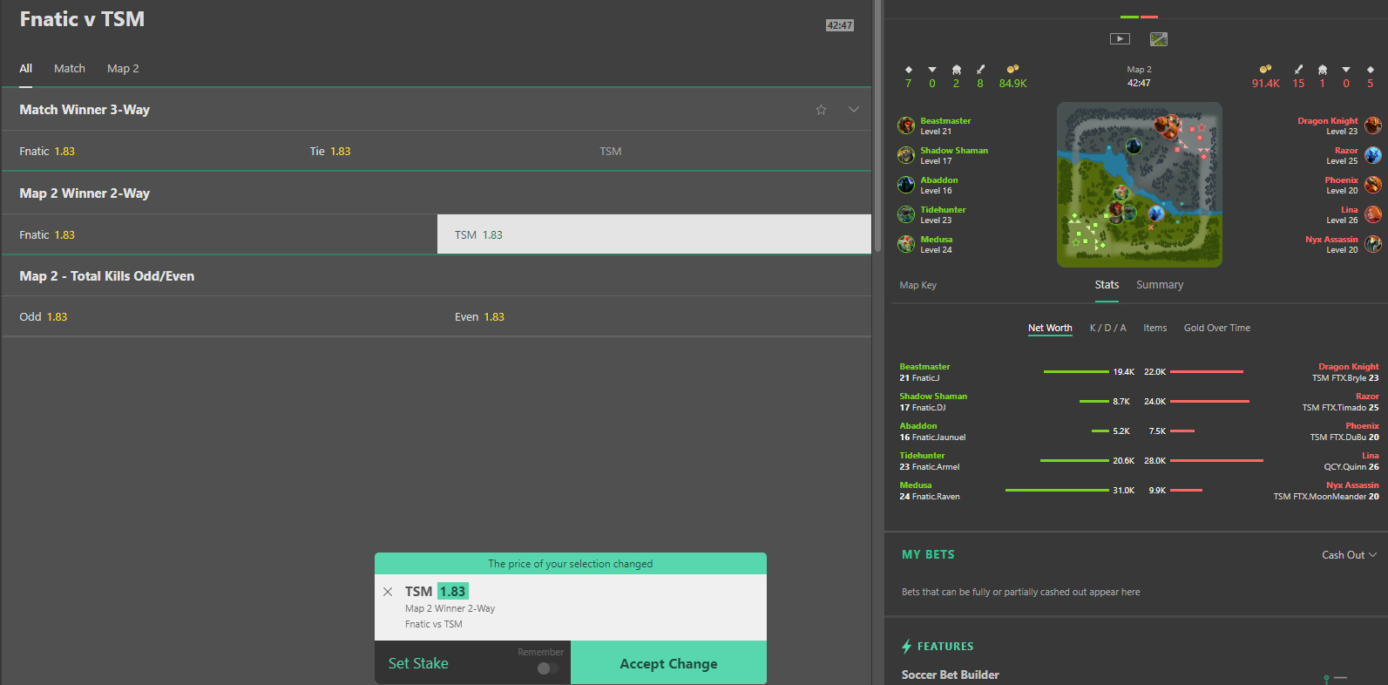Viewport: 1388px width, 685px height.
Task: Click the Phoenix hero portrait
Action: (1373, 185)
